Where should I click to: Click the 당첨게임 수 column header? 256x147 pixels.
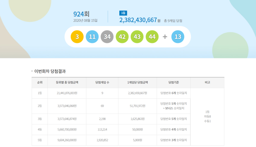click(x=102, y=83)
